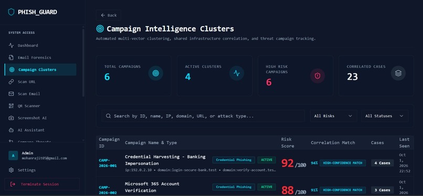This screenshot has width=423, height=196.
Task: Open campaign CAMP-2026-001 link
Action: (x=108, y=163)
